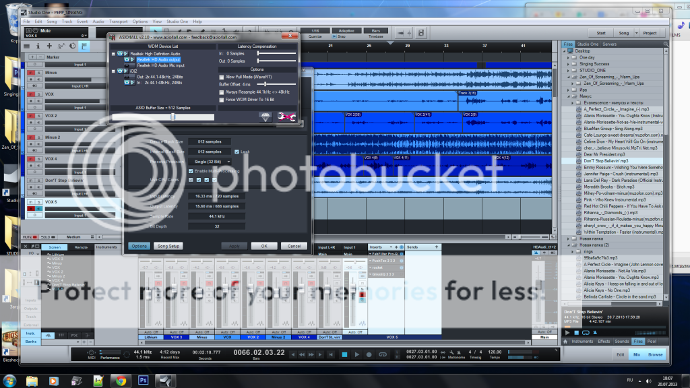690x388 pixels.
Task: Open Google Chrome from the taskbar
Action: click(121, 381)
